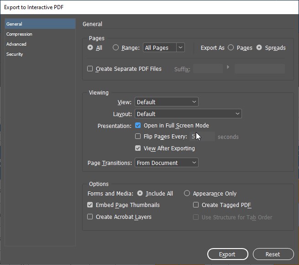
Task: Select Include All for forms and media
Action: click(x=140, y=193)
